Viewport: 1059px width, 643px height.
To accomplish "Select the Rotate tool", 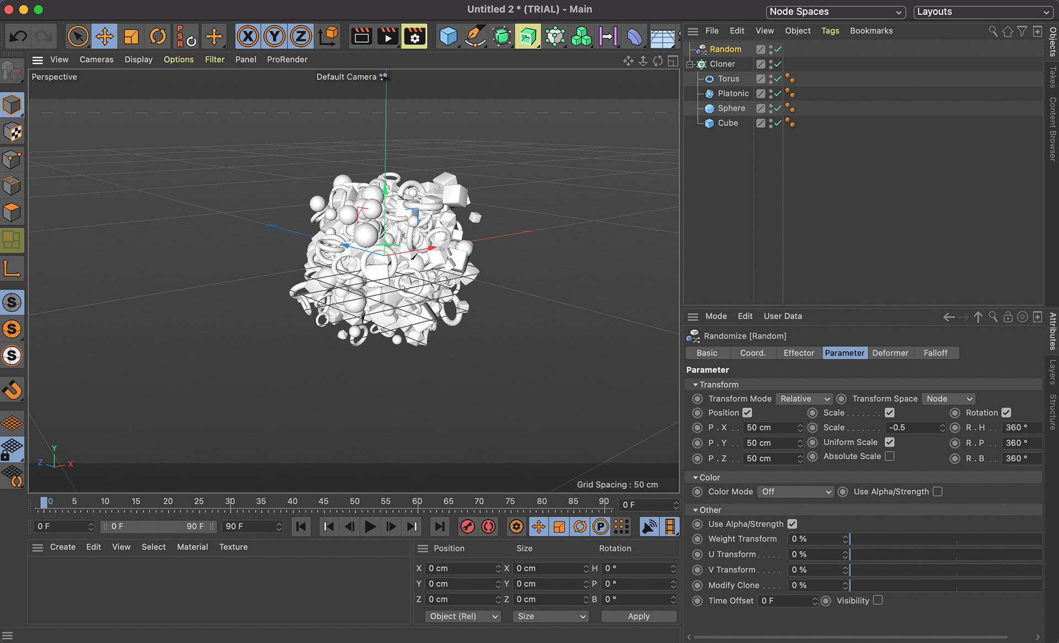I will (158, 37).
